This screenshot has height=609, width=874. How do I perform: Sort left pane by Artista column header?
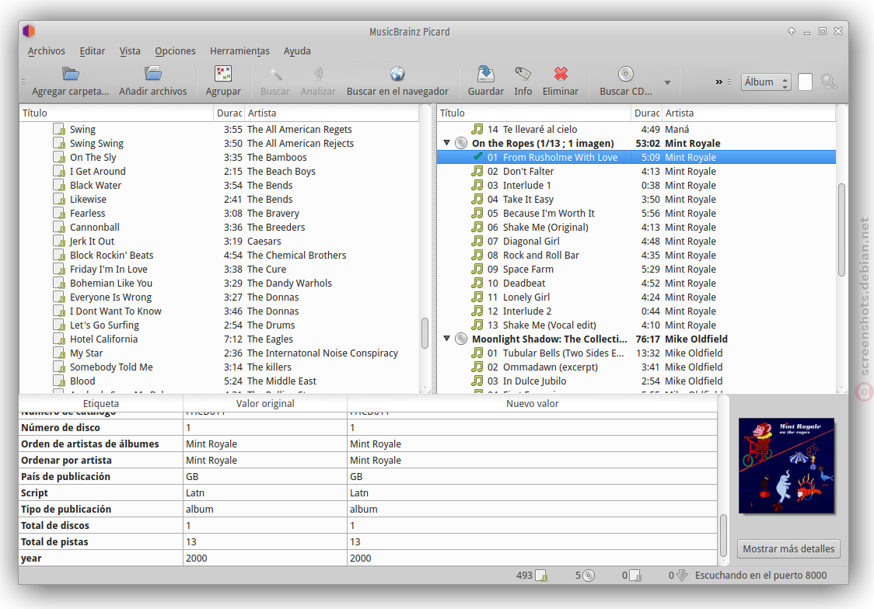point(332,113)
